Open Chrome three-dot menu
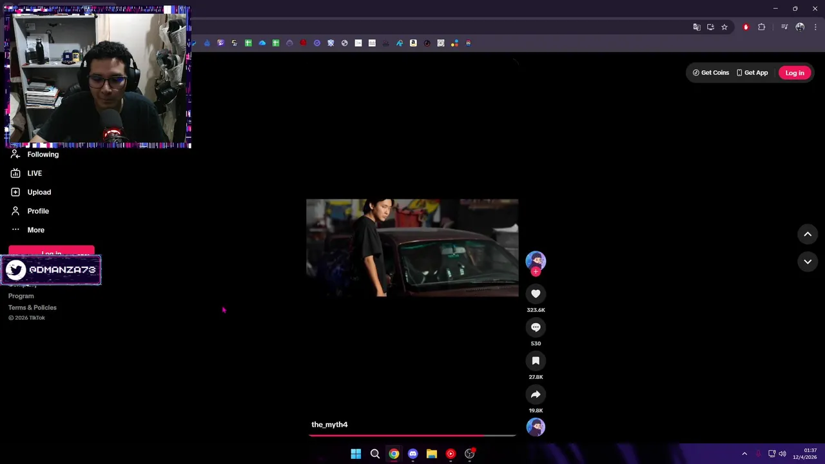 pos(815,27)
